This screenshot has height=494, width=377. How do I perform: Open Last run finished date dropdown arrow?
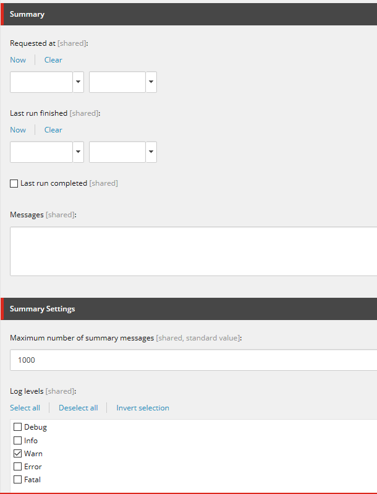(78, 152)
